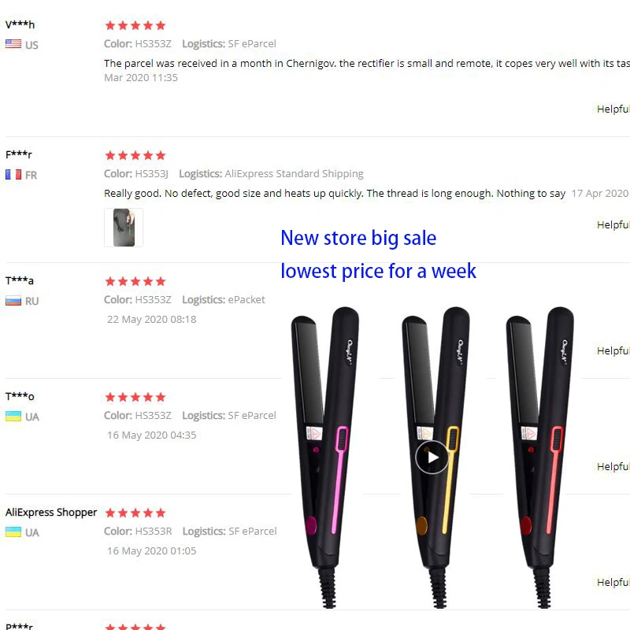Mark V***h's review as Helpful
Viewport: 630px width, 630px height.
tap(613, 109)
